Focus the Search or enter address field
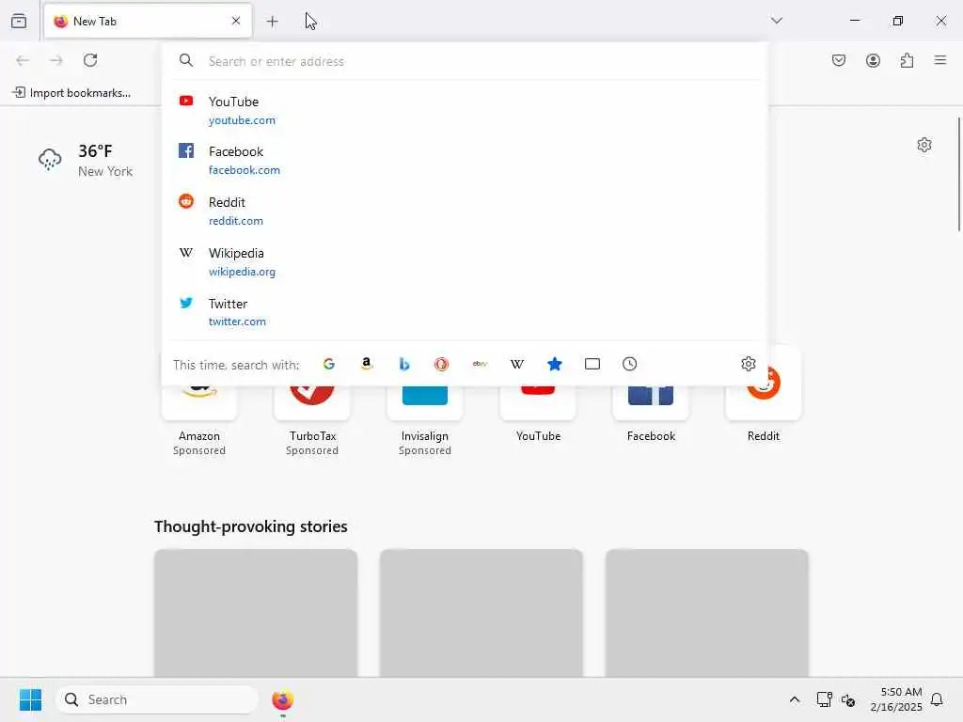This screenshot has width=963, height=722. click(x=465, y=61)
